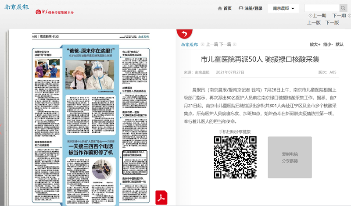This screenshot has width=351, height=206.
Task: Click the red back arrow button
Action: [x=184, y=34]
